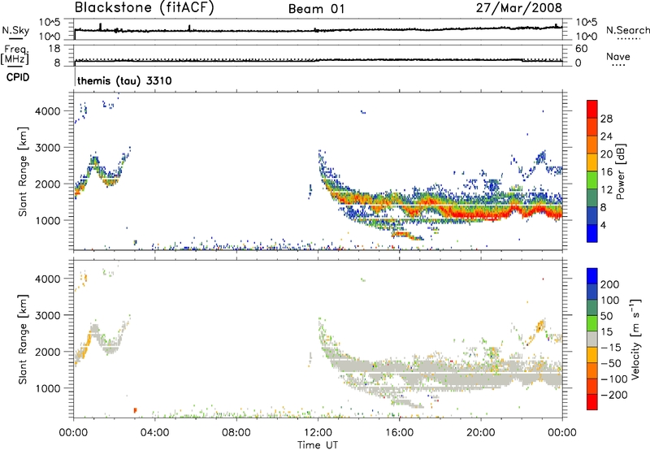Image resolution: width=650 pixels, height=450 pixels.
Task: Click the solid line sample under "N.Sky"
Action: [x=15, y=38]
